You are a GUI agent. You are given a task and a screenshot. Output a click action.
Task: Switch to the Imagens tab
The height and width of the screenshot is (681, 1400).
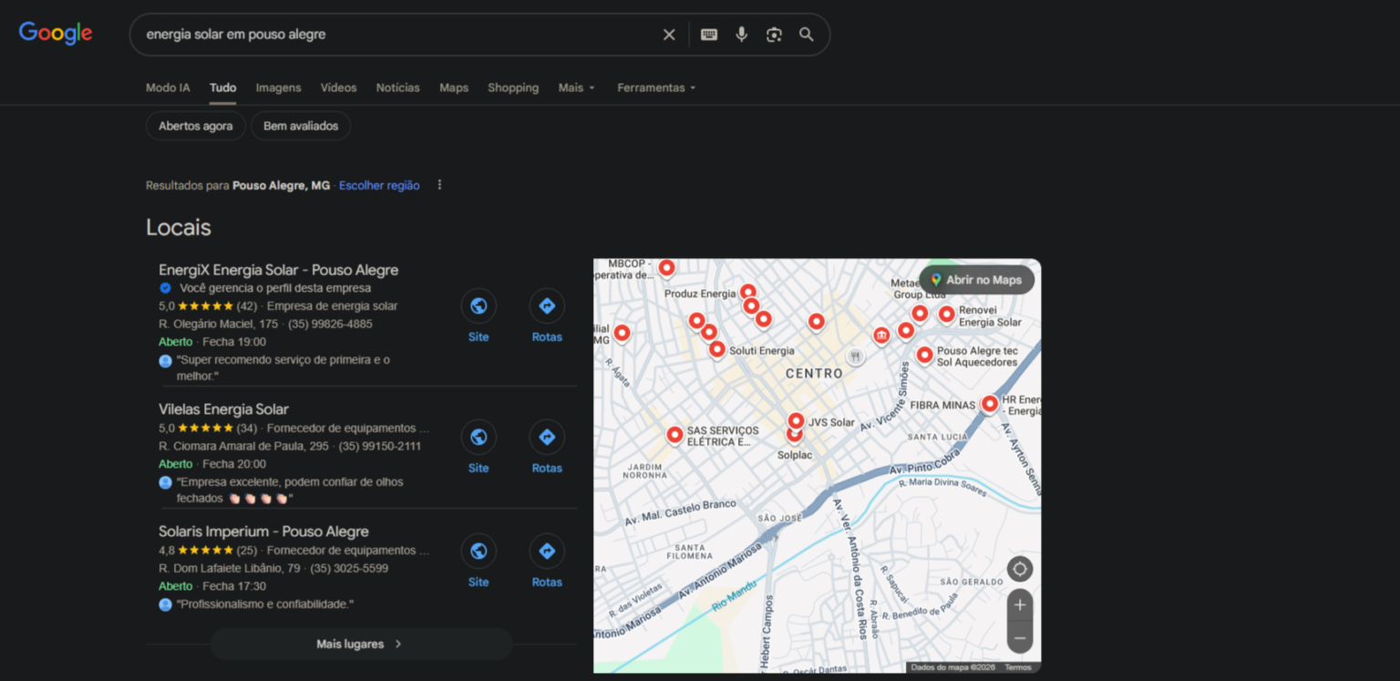pyautogui.click(x=278, y=88)
